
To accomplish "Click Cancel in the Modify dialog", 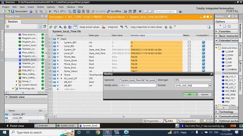I will (205, 94).
